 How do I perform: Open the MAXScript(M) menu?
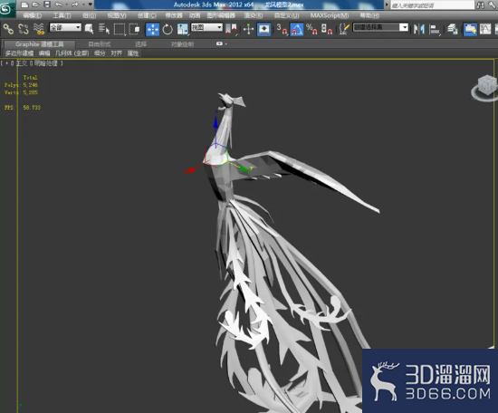[x=330, y=15]
